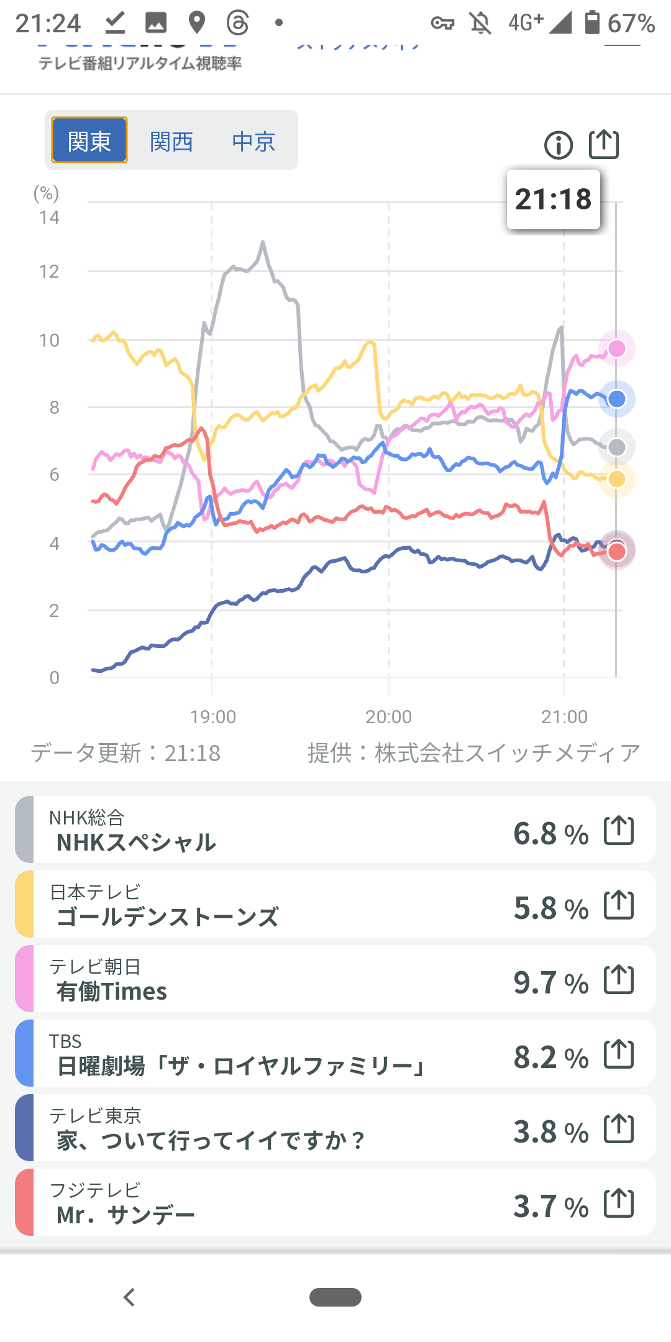Switch to the 関西 region tab
Viewport: 671px width, 1342px height.
[x=171, y=142]
